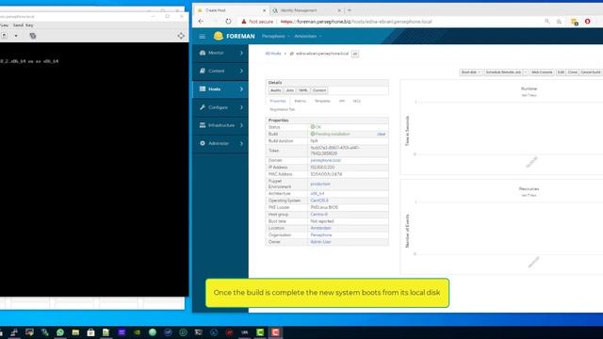603x339 pixels.
Task: Click the green Camtasia icon in taskbar
Action: 260,332
